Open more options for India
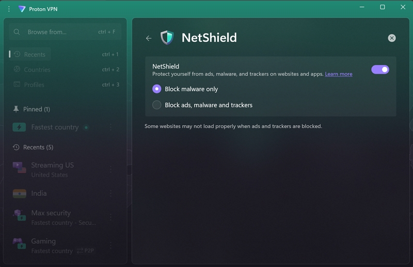This screenshot has width=413, height=267. click(110, 193)
